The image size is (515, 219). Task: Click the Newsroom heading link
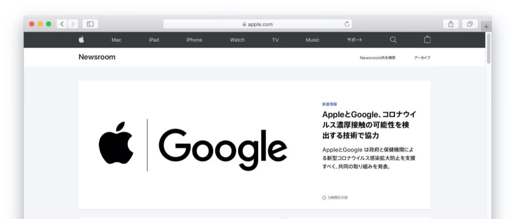[x=97, y=57]
